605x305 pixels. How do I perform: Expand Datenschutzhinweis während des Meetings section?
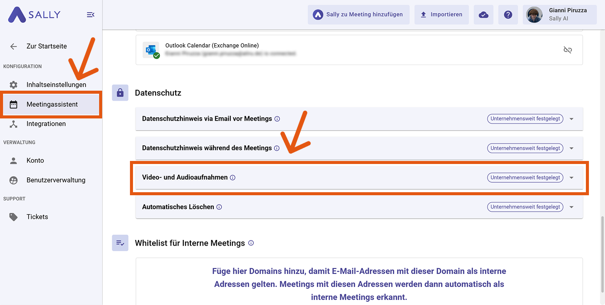[572, 148]
